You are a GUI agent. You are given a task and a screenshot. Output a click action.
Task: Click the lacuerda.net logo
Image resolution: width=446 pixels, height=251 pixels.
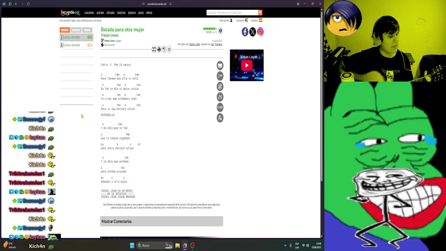click(x=70, y=13)
